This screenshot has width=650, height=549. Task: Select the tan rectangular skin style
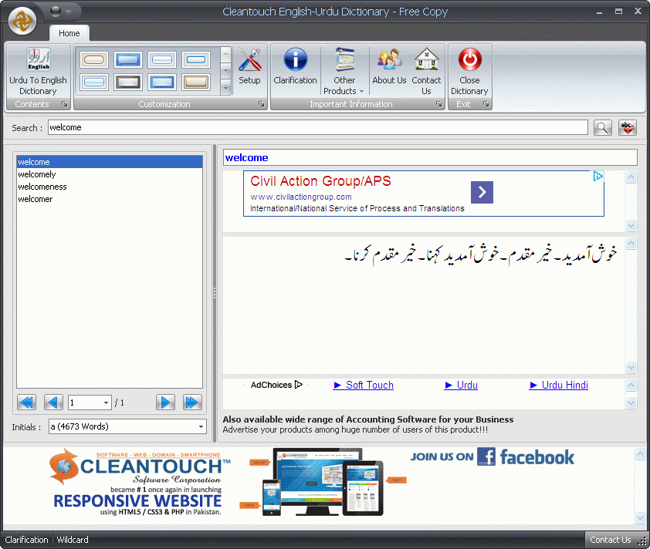[x=195, y=82]
